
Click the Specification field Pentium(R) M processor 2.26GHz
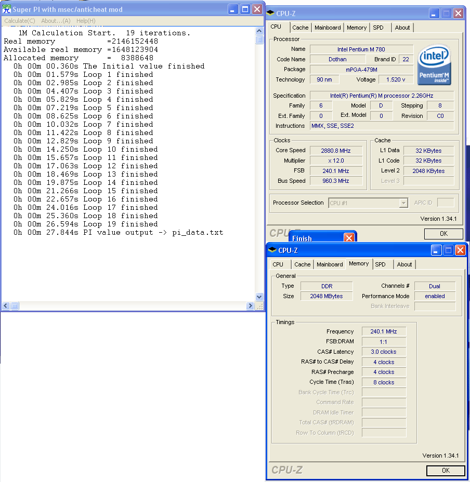(382, 96)
